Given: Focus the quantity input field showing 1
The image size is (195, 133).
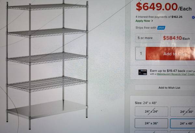Looking at the screenshot, I should (141, 53).
